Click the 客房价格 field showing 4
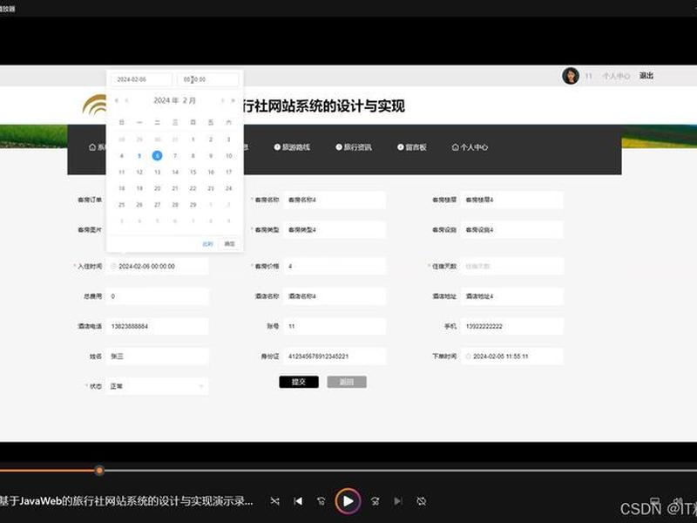The image size is (697, 523). (335, 266)
